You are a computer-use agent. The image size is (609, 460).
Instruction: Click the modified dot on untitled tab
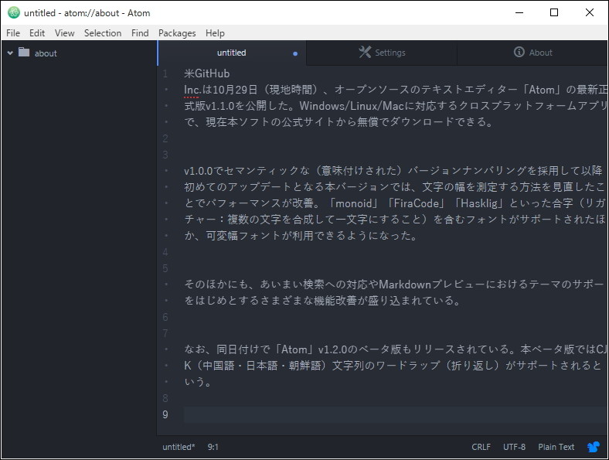pos(295,53)
